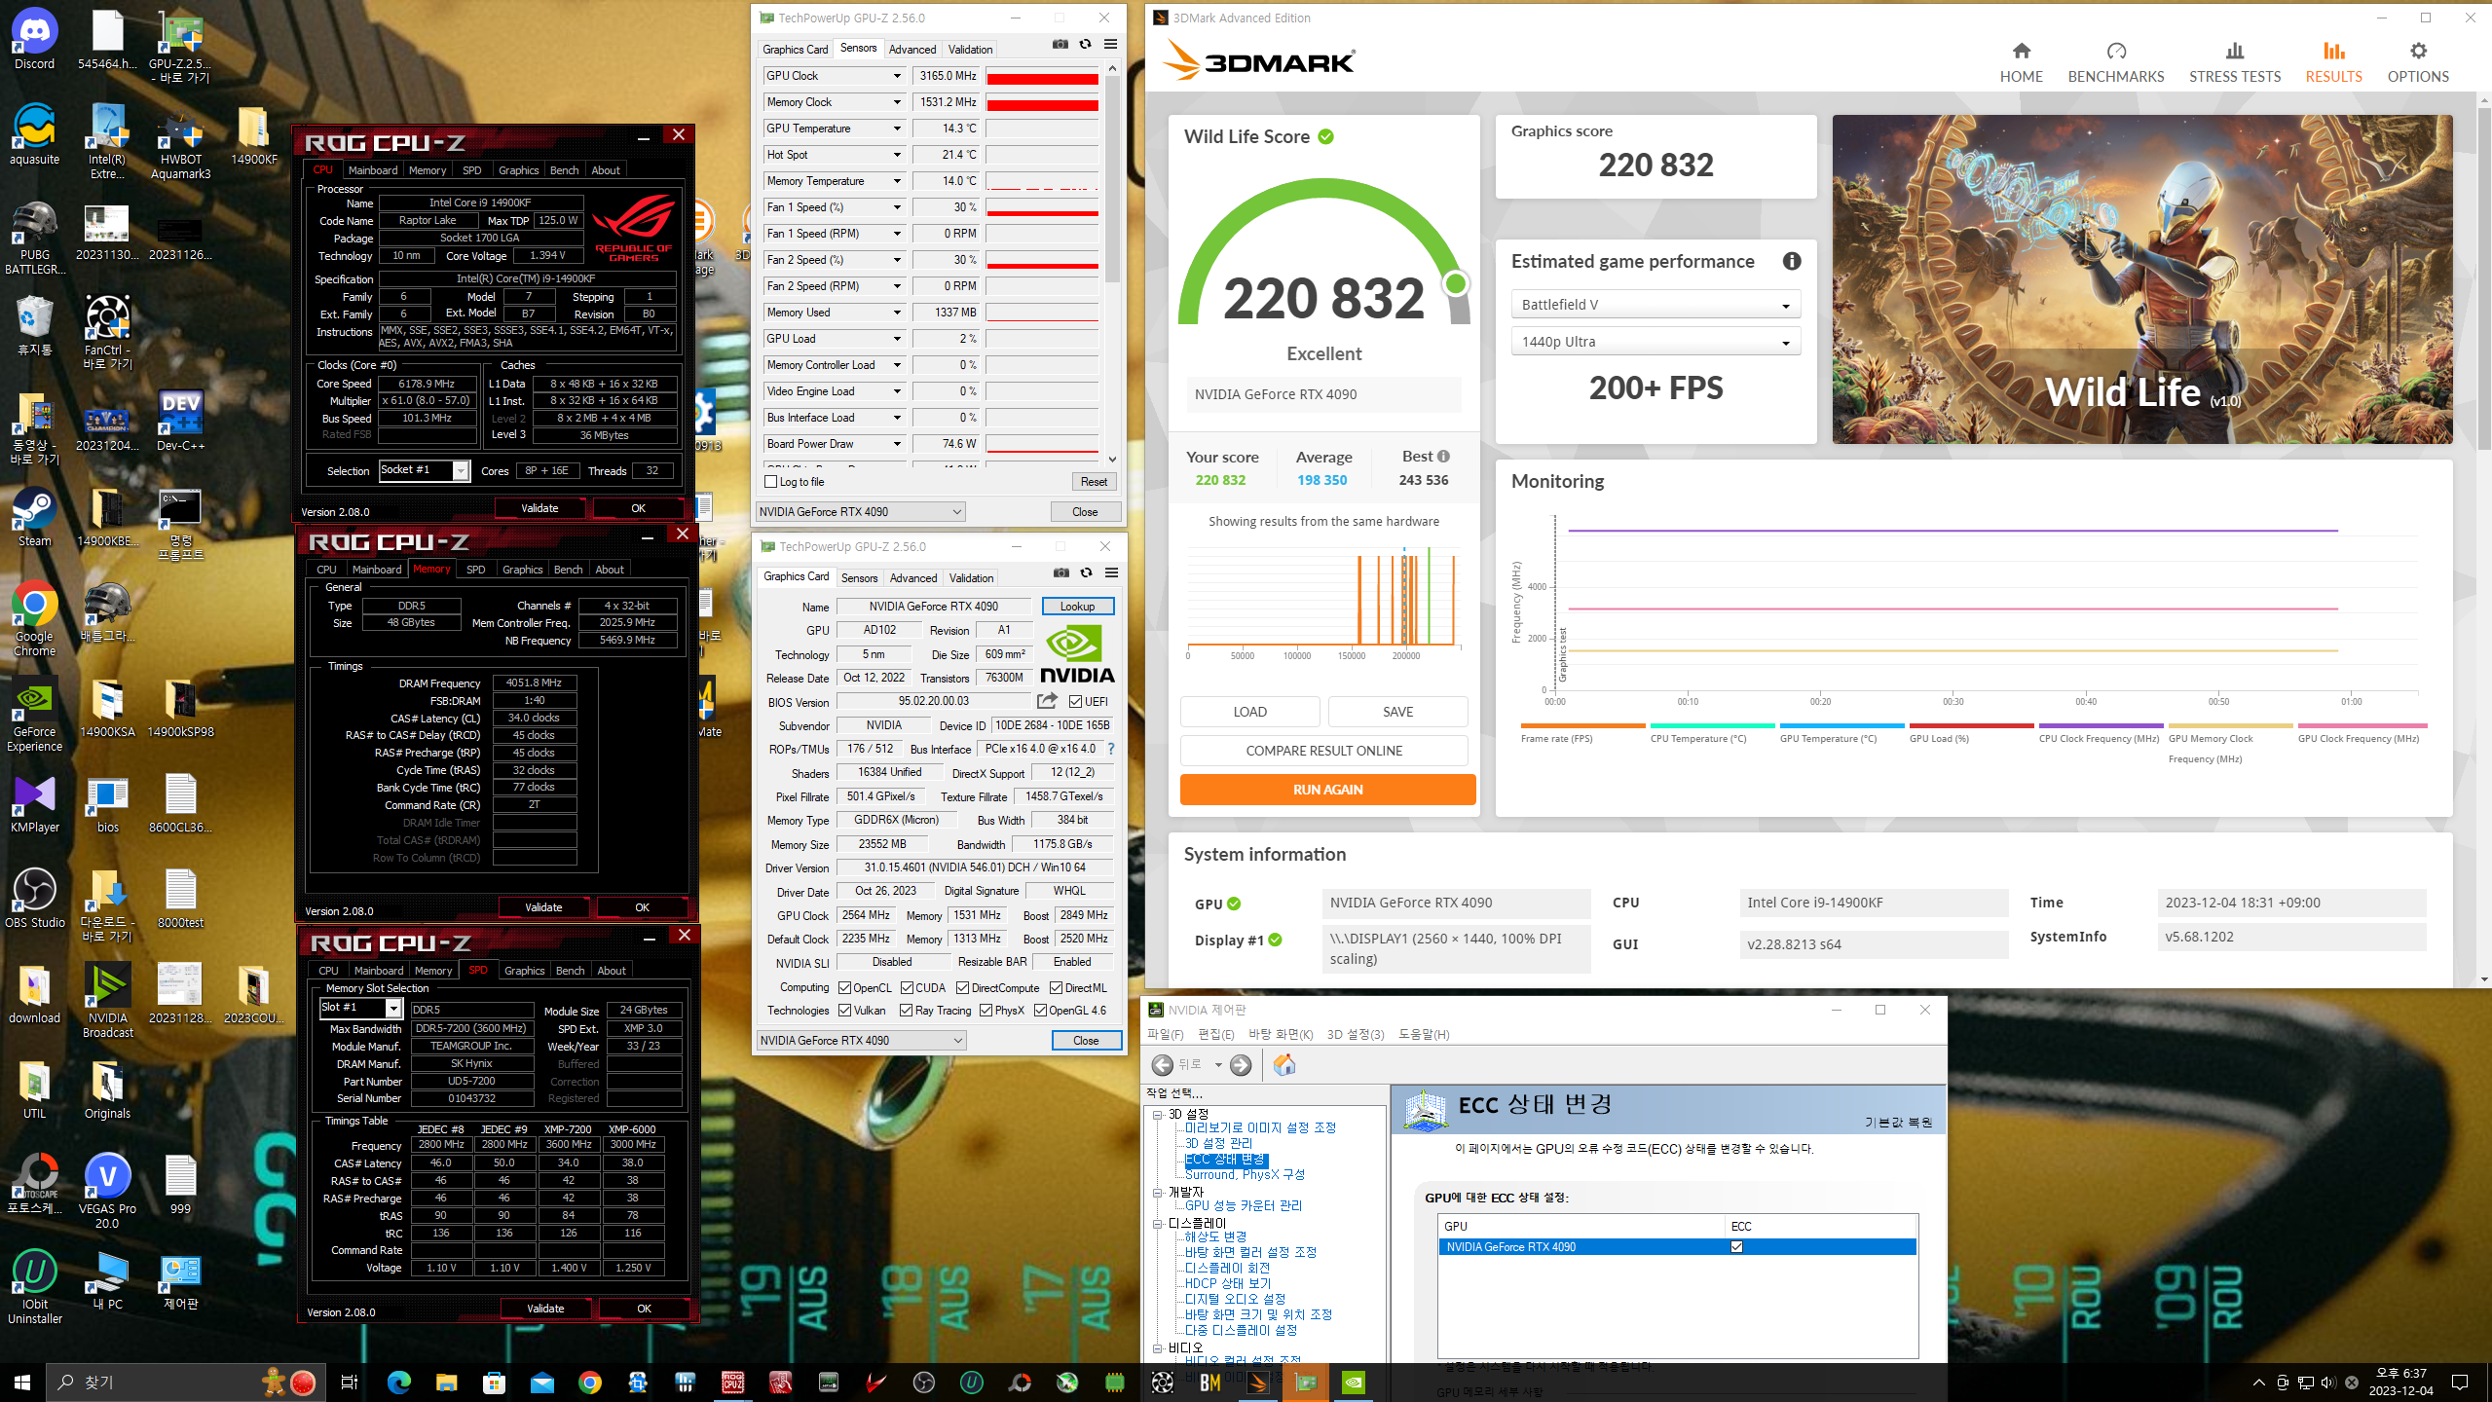
Task: Collapse the 디스플레이 tree node
Action: click(1158, 1223)
